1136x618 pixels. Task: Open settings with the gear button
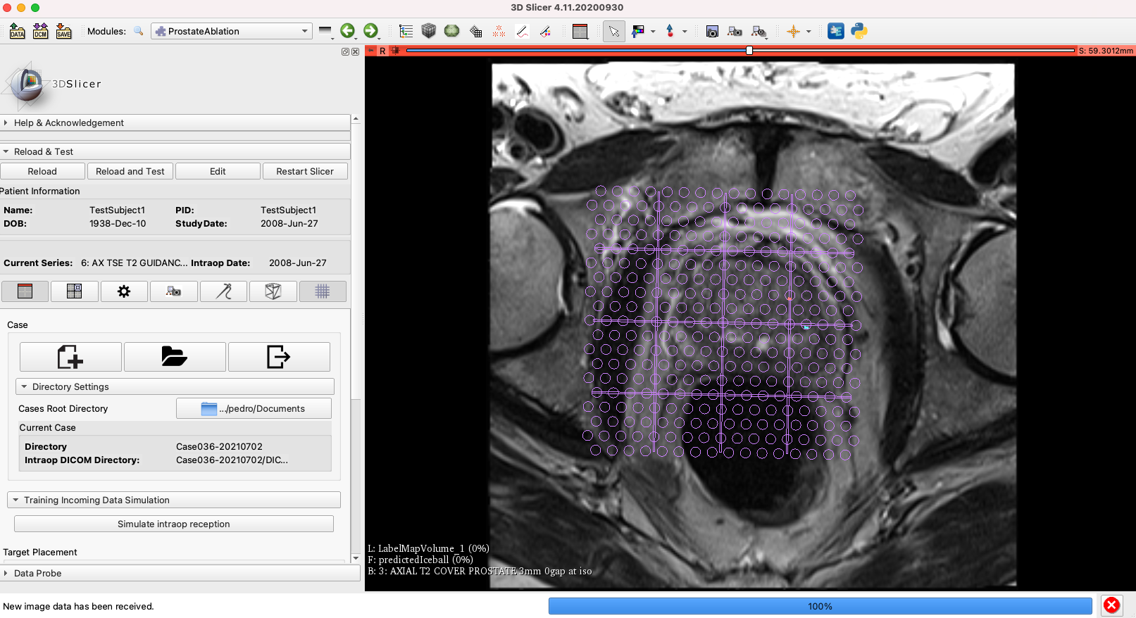[124, 291]
